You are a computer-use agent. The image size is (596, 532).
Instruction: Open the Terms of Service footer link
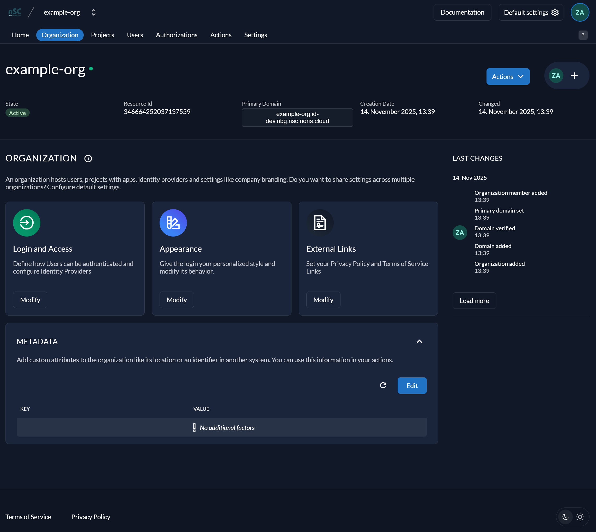click(x=28, y=517)
